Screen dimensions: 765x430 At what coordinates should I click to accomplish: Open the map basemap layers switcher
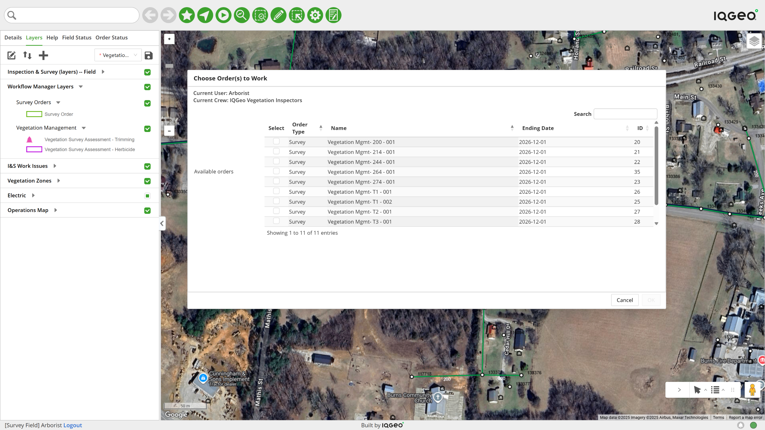754,41
